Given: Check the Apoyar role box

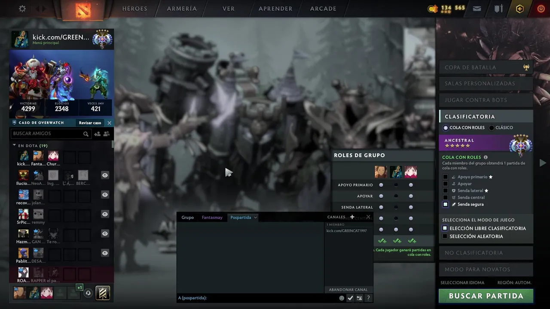Looking at the screenshot, I should pos(445,184).
